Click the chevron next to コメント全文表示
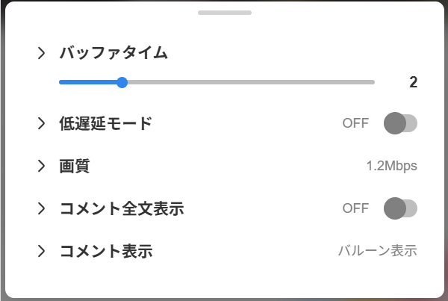This screenshot has width=448, height=301. [x=41, y=208]
